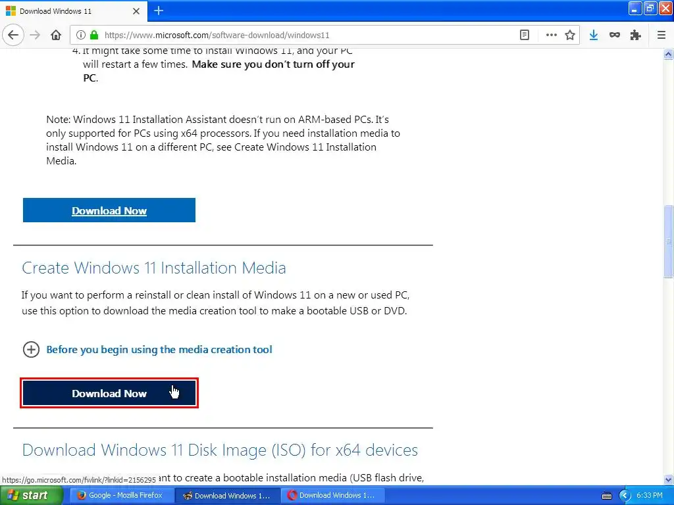Click Download Windows 11 Disk Image (ISO) heading
Viewport: 674px width, 505px height.
click(x=220, y=450)
